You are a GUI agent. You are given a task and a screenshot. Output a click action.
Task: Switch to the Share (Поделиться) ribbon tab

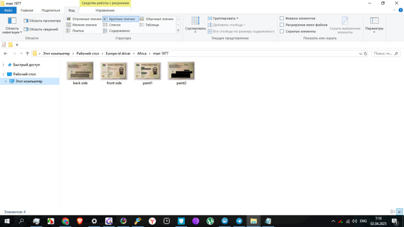coord(50,10)
